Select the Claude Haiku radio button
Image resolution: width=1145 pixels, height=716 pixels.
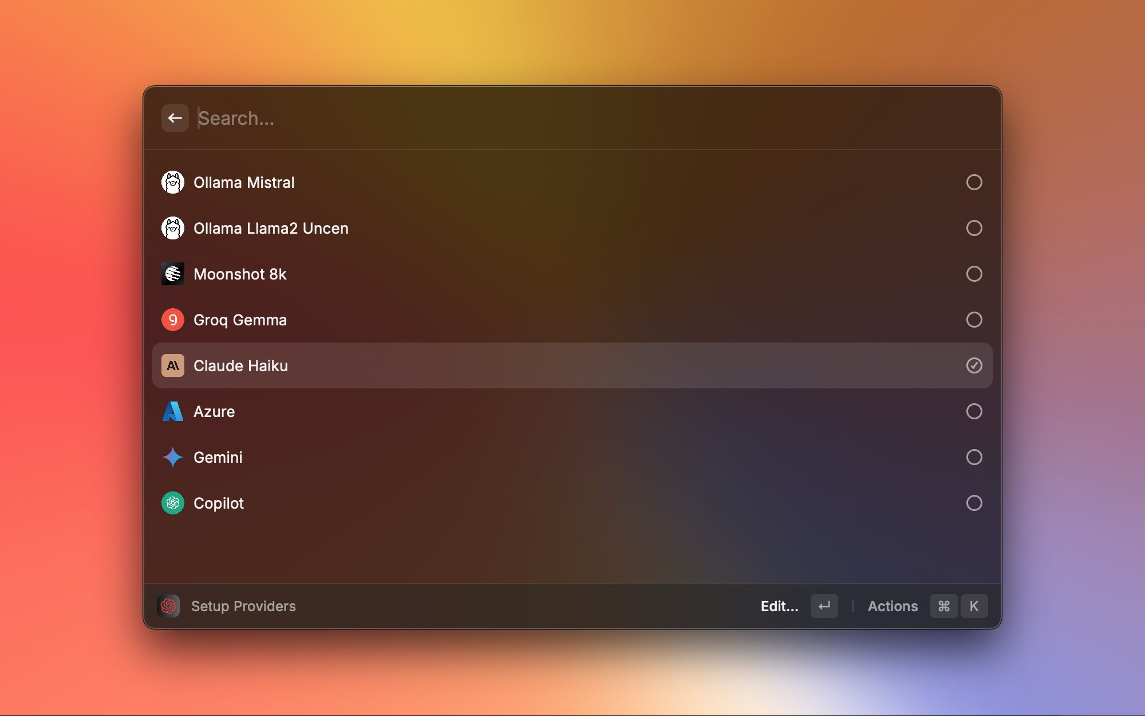click(x=974, y=365)
